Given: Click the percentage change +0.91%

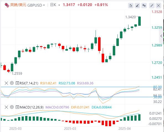Looking at the screenshot, I should (101, 5).
